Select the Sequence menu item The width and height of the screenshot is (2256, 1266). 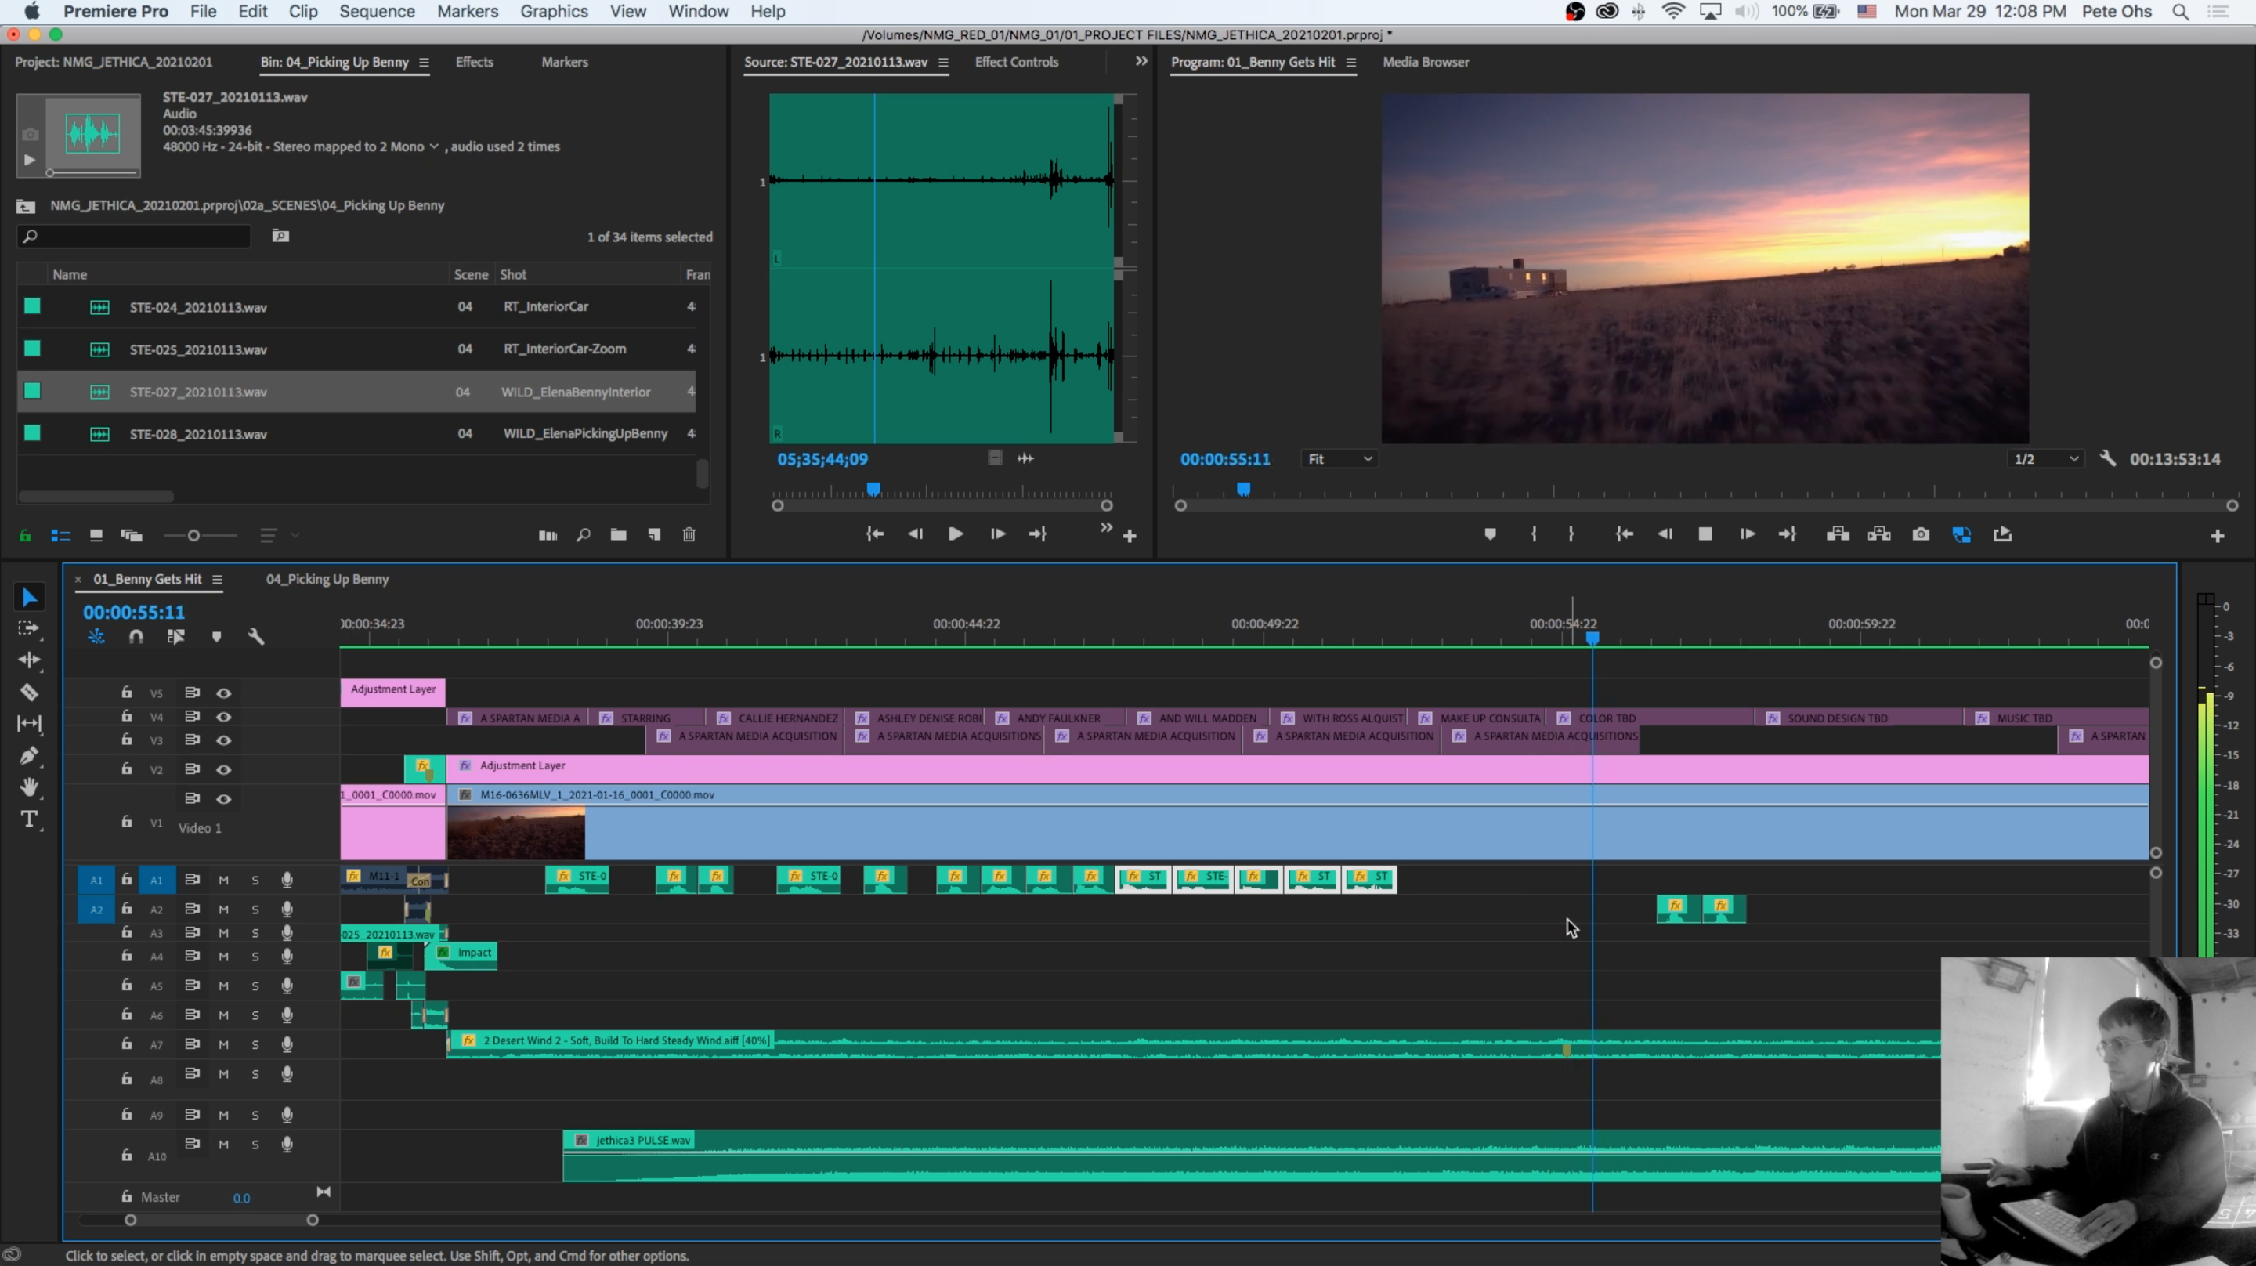click(375, 13)
